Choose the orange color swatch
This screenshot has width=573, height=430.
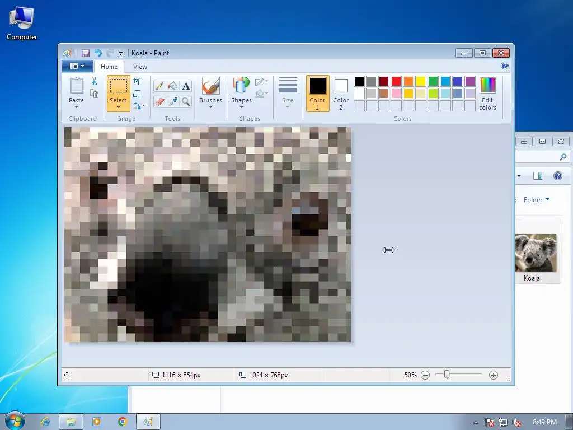408,81
